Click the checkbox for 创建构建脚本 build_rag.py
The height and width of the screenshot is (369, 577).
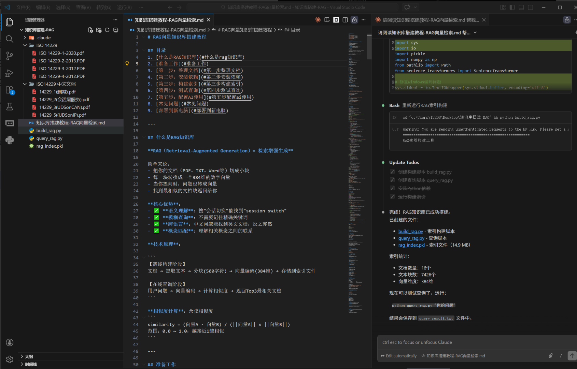392,172
